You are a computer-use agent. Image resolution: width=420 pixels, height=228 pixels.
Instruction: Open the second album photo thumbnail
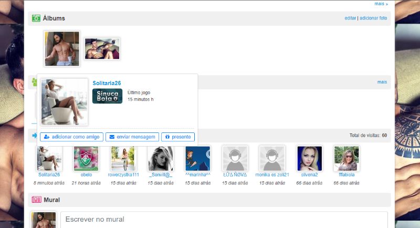click(x=102, y=48)
